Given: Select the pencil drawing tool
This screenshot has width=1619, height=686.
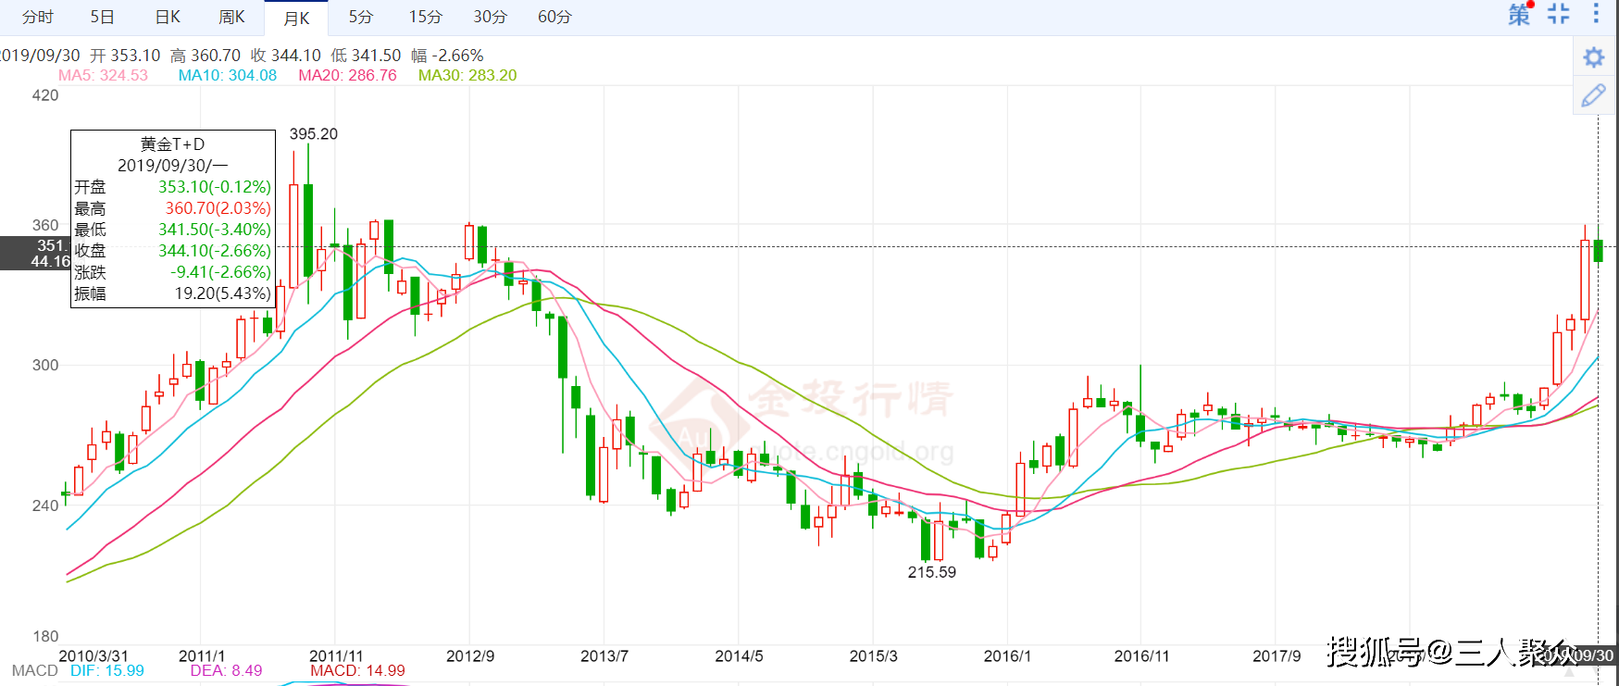Looking at the screenshot, I should (1593, 95).
